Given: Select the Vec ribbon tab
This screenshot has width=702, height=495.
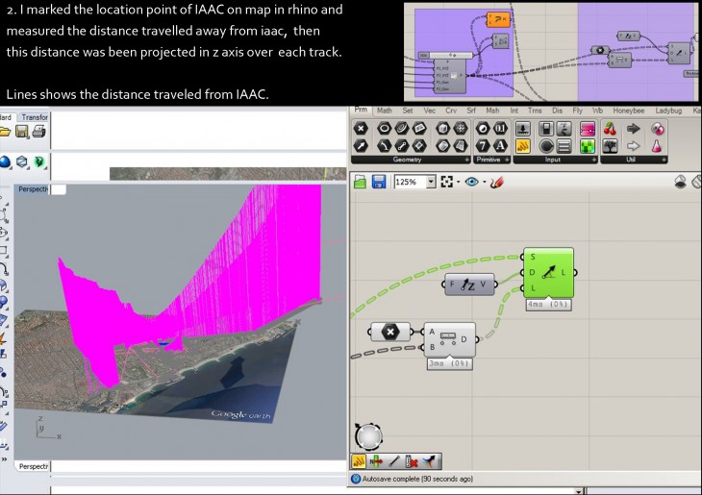Looking at the screenshot, I should (430, 111).
